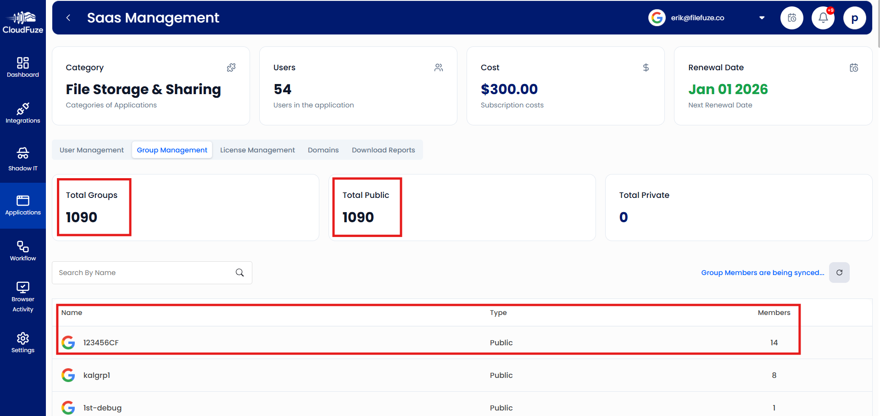Select the Integrations sidebar icon
Image resolution: width=880 pixels, height=416 pixels.
point(22,113)
